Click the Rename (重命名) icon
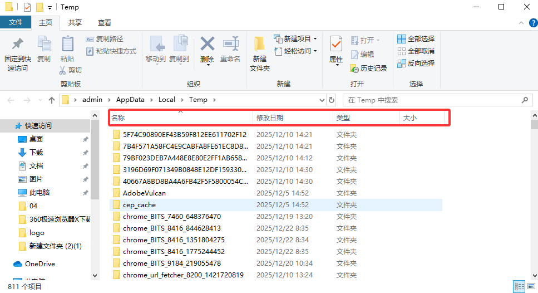This screenshot has height=293, width=538. pos(230,44)
